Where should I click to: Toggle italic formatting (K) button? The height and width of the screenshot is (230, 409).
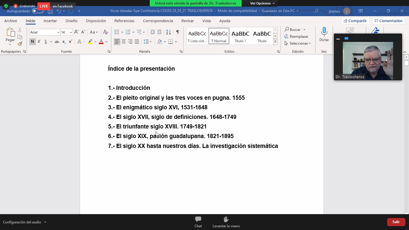[39, 42]
